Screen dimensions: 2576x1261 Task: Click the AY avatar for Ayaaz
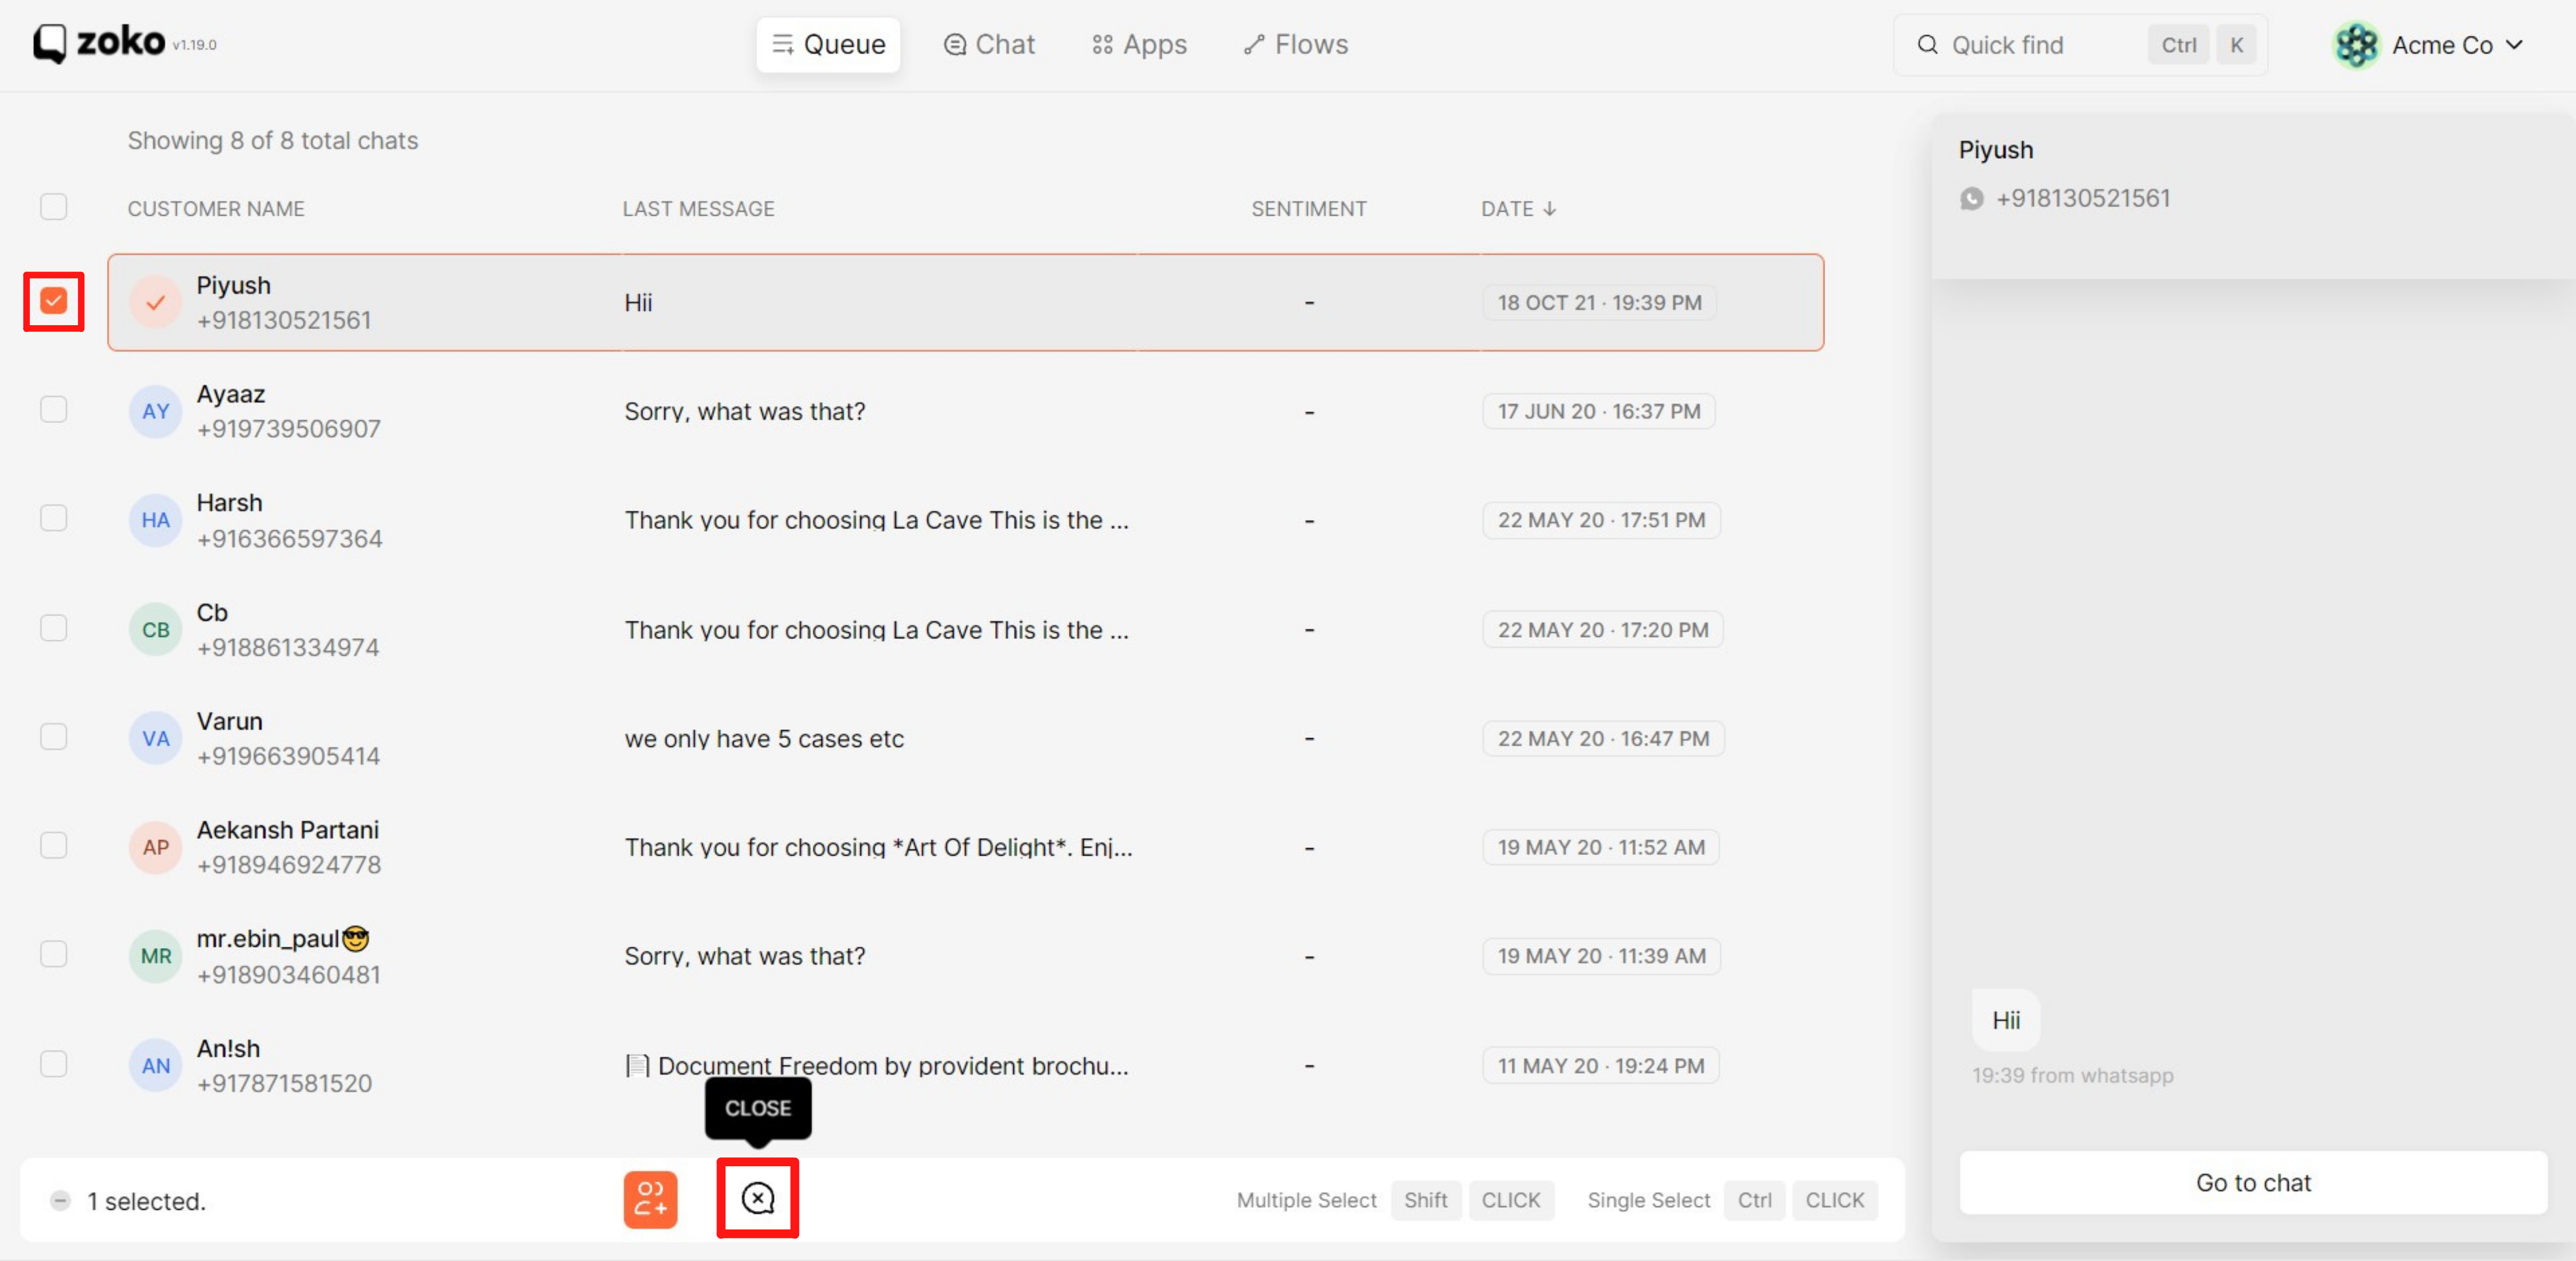(x=155, y=411)
